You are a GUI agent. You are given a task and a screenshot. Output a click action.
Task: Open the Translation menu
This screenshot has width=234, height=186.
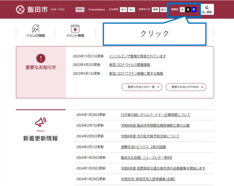click(x=97, y=9)
